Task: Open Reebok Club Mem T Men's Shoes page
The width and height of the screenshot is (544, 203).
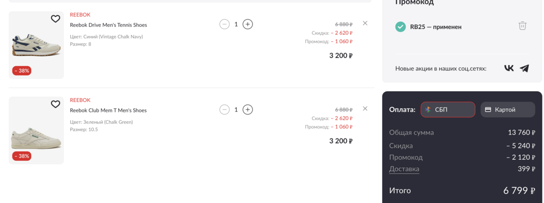Action: 108,110
